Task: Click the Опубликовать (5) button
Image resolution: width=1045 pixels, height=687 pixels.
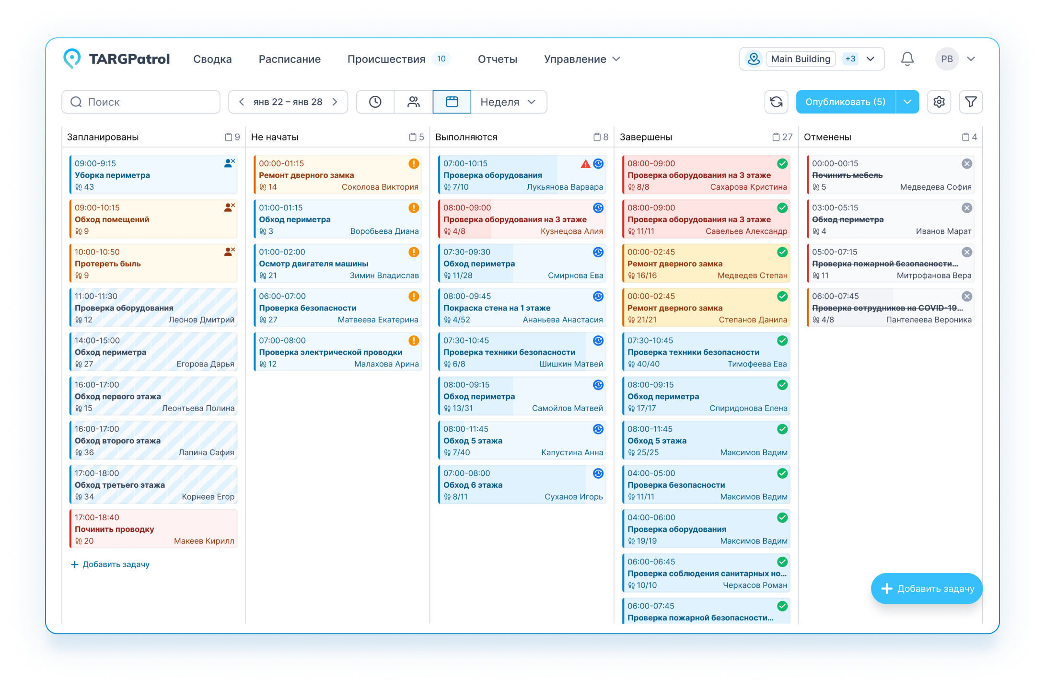Action: pos(845,102)
